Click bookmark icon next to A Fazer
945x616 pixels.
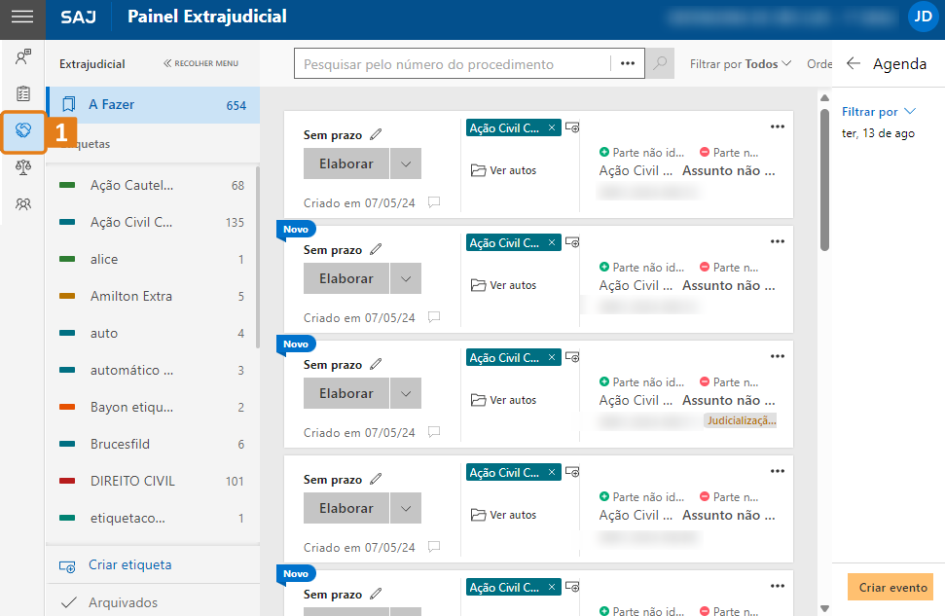[69, 104]
